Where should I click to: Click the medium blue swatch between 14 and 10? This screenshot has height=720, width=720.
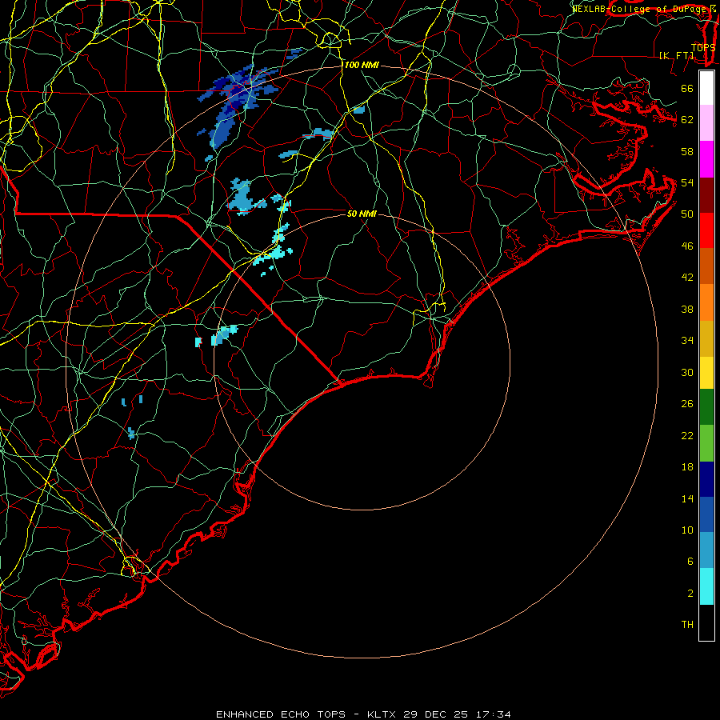coord(706,514)
